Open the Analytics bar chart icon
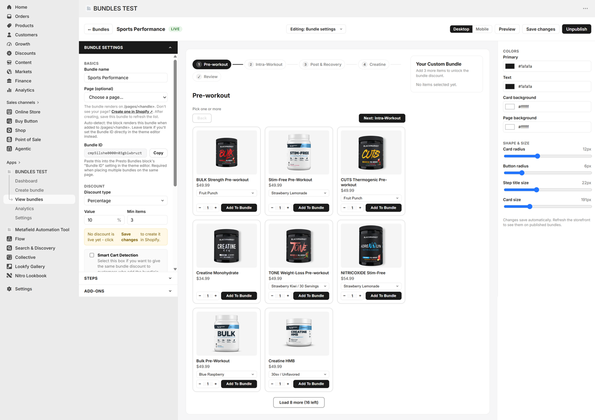This screenshot has height=420, width=595. (x=9, y=90)
